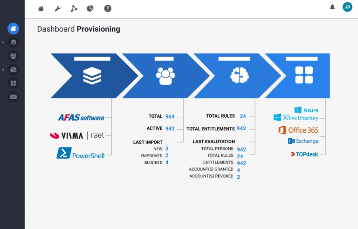Screen dimensions: 358x229
Task: Click the source systems layers arrow
Action: coord(92,75)
